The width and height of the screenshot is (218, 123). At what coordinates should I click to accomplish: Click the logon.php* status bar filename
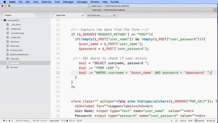pyautogui.click(x=54, y=121)
